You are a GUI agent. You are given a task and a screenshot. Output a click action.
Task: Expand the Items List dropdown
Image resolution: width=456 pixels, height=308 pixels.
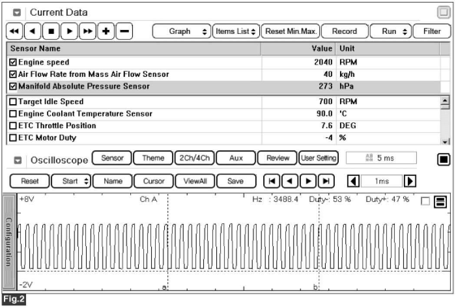tap(236, 31)
